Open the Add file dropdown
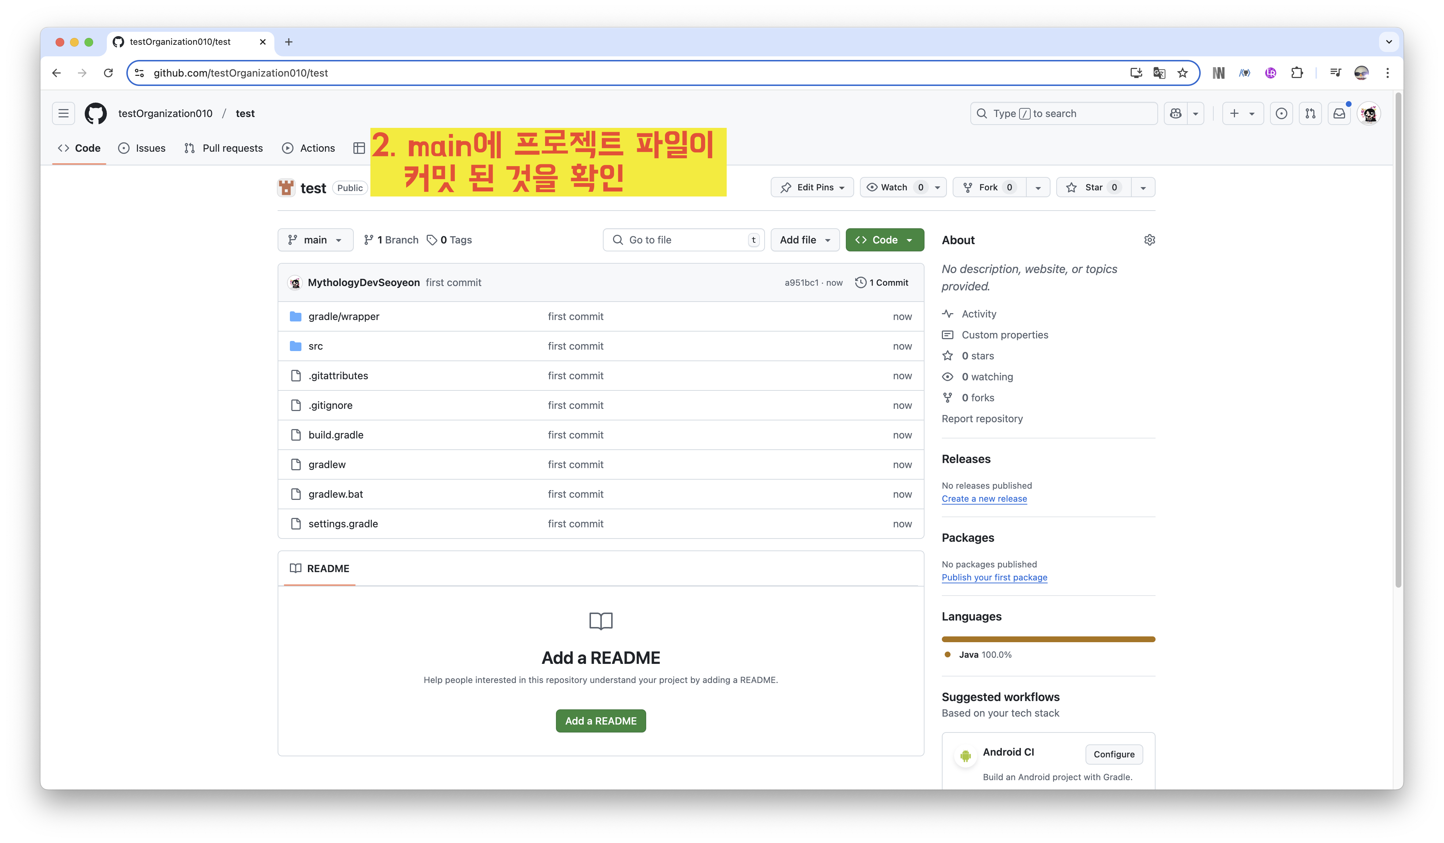 click(x=805, y=240)
